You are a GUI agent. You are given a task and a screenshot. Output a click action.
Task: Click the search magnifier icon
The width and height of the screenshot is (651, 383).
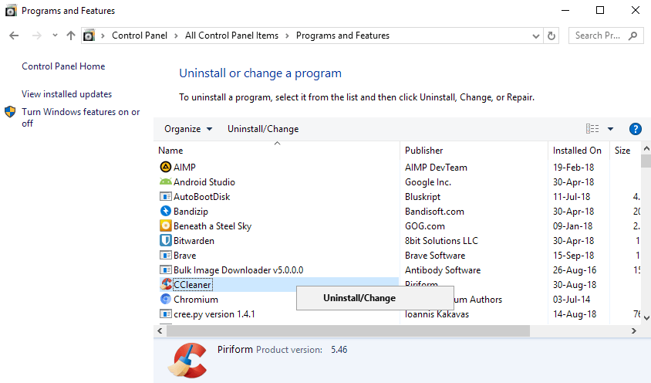[632, 36]
